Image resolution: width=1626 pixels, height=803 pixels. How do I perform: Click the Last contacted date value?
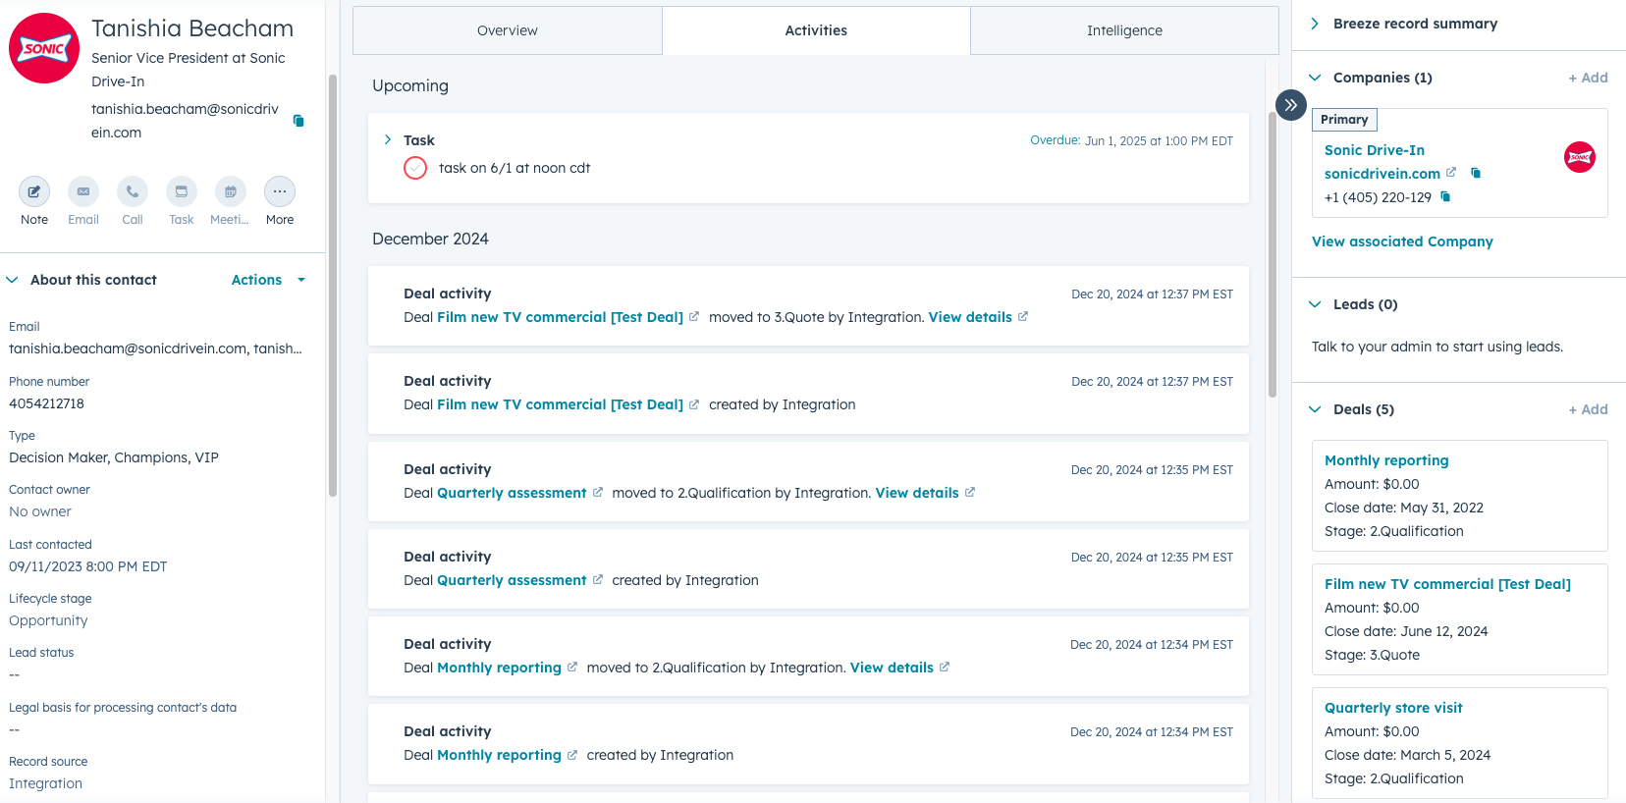88,566
